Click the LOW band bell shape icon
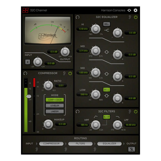This screenshot has width=161, height=161. 107,96
